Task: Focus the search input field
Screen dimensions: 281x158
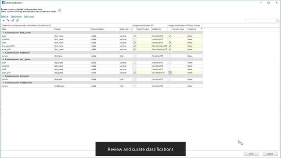Action: pos(260,21)
